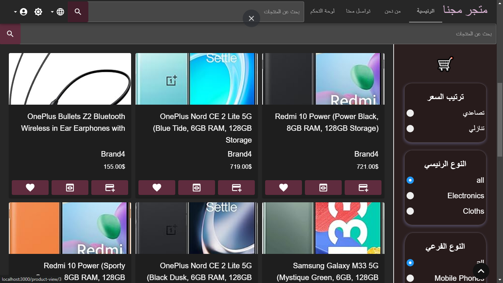Click the النوع الفرعي heading

pos(445,247)
